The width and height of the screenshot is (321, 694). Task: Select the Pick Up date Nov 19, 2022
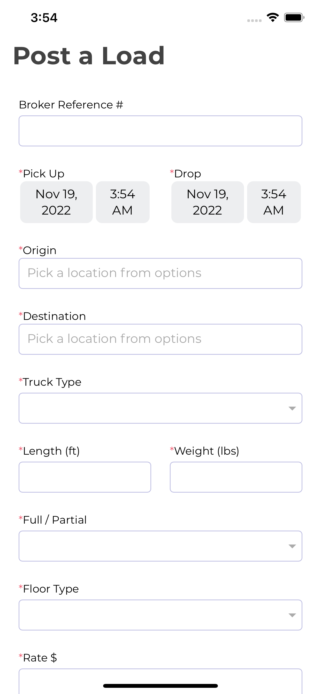tap(56, 202)
